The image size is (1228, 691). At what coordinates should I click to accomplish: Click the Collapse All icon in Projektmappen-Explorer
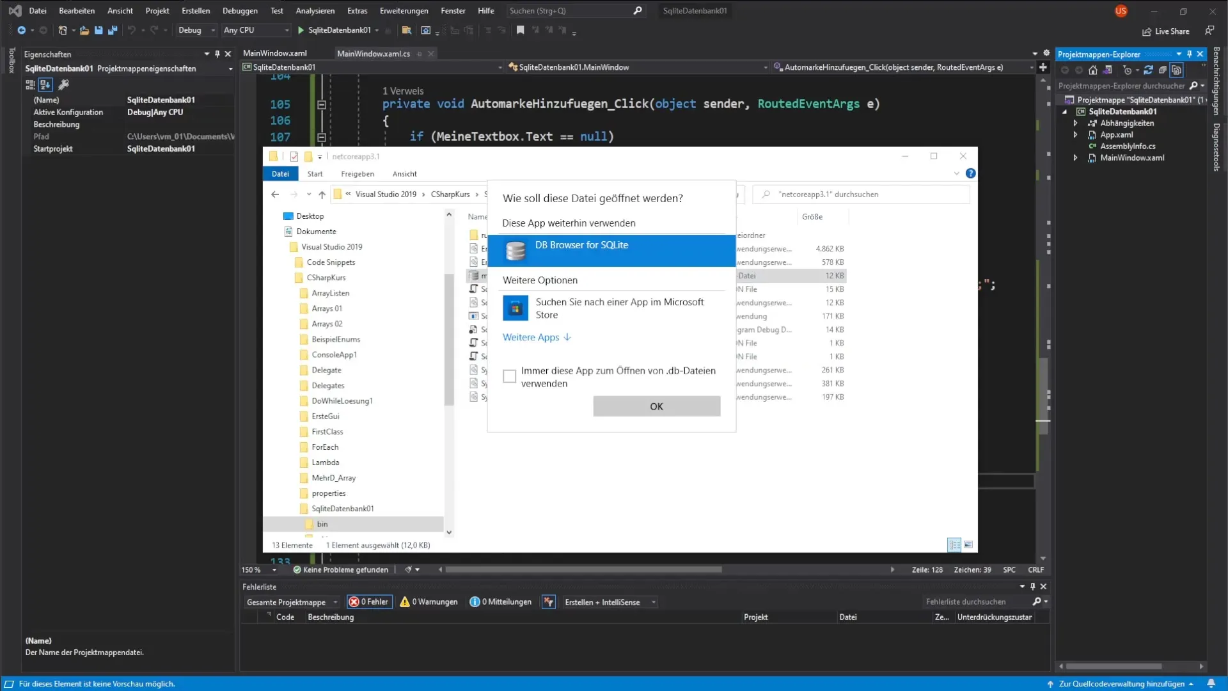[x=1162, y=70]
